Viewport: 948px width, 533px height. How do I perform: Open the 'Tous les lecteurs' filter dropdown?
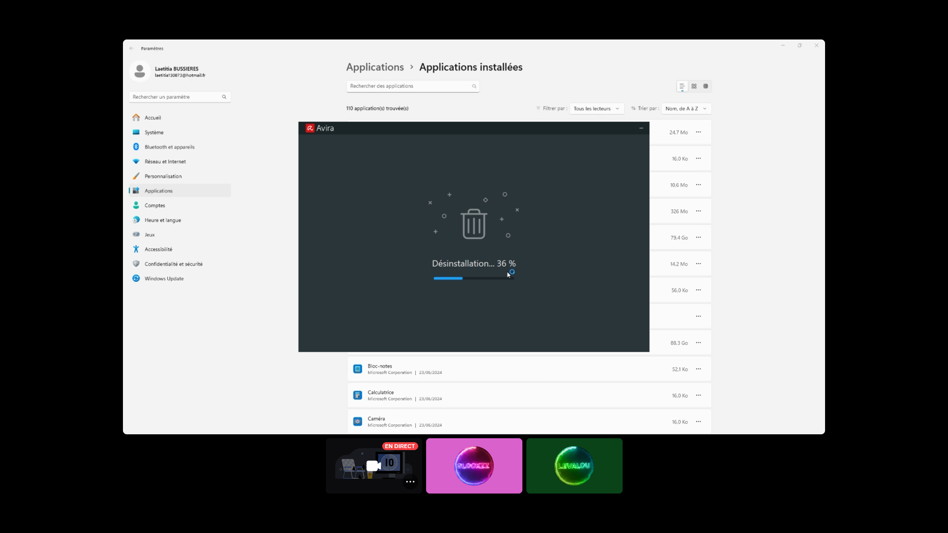click(596, 109)
